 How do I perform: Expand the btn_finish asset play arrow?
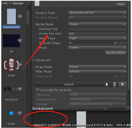point(20,89)
